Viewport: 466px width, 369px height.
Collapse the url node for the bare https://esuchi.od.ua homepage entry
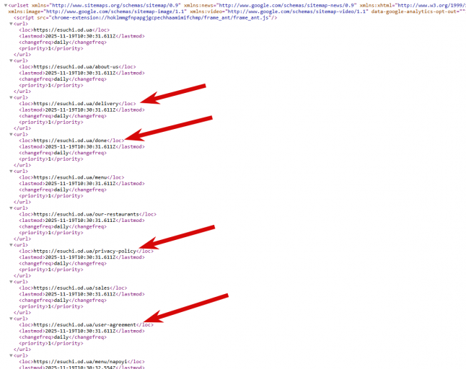tap(11, 24)
